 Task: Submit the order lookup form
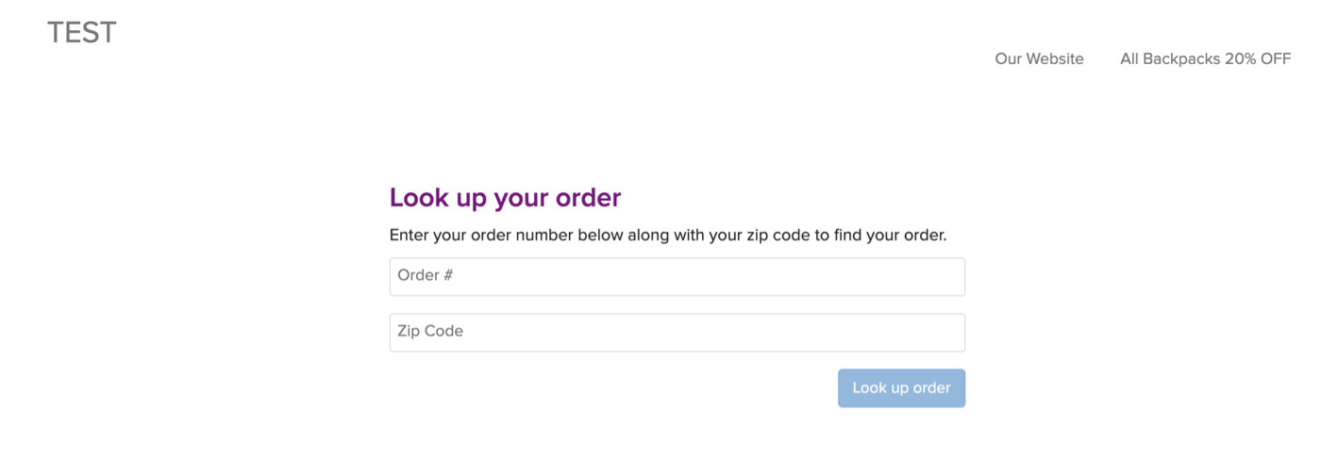(x=901, y=388)
